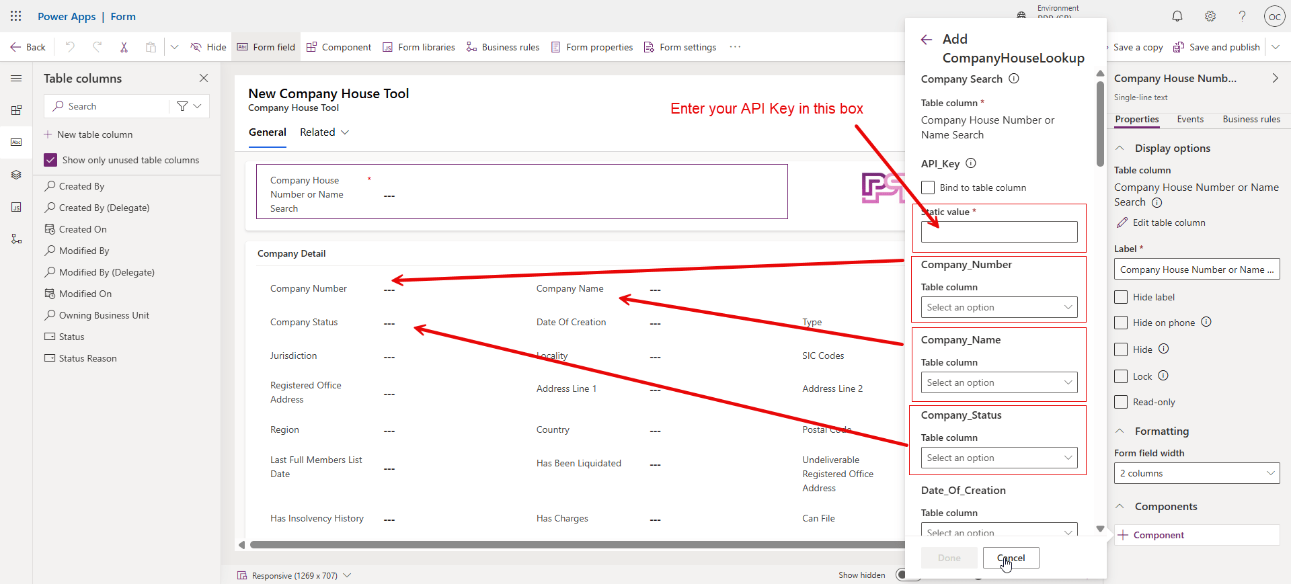Check the Read-only checkbox
The height and width of the screenshot is (584, 1291).
[x=1121, y=402]
